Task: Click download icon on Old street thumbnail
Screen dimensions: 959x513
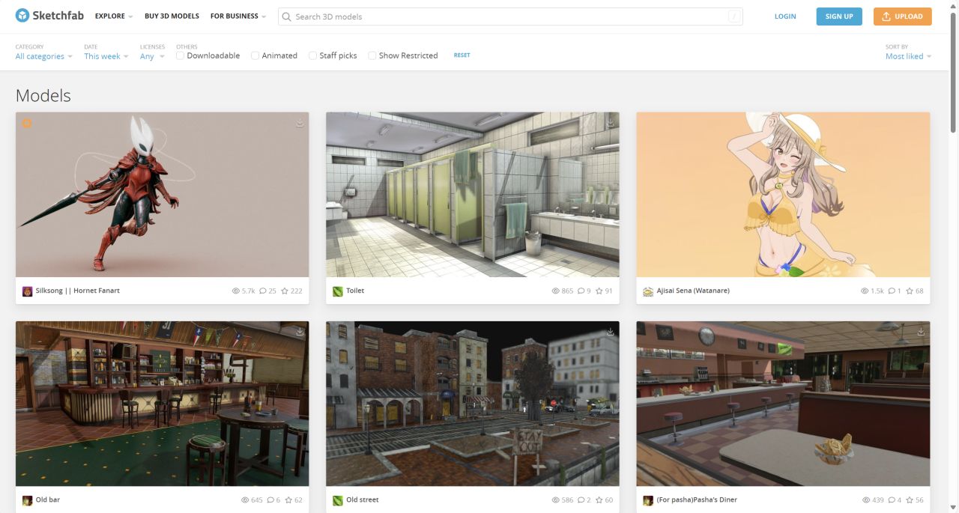Action: (x=610, y=332)
